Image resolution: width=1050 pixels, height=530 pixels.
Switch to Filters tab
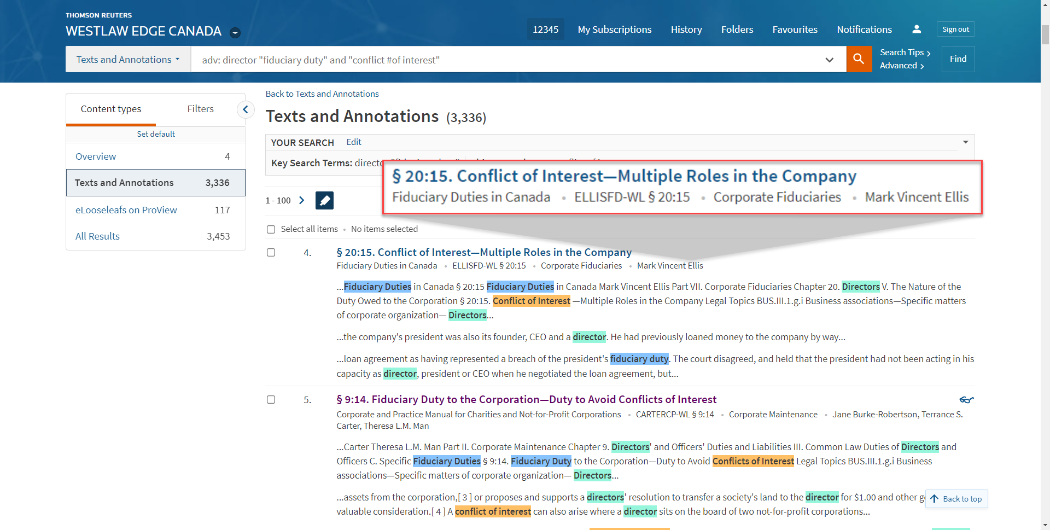point(201,109)
